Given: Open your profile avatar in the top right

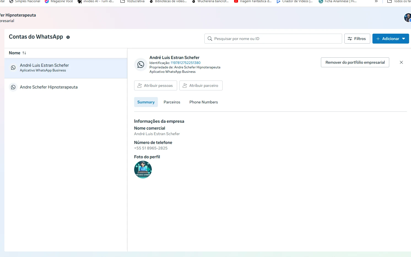Looking at the screenshot, I should point(407,18).
